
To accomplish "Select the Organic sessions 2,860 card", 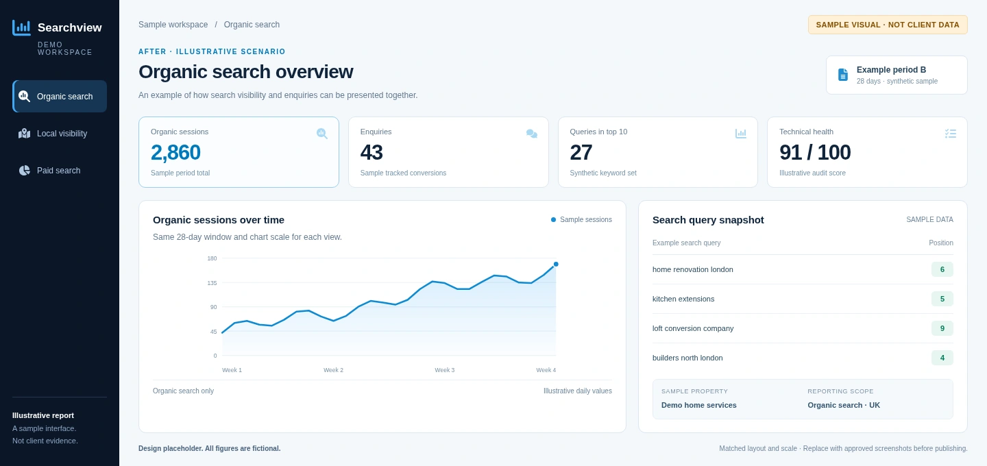I will pyautogui.click(x=239, y=152).
